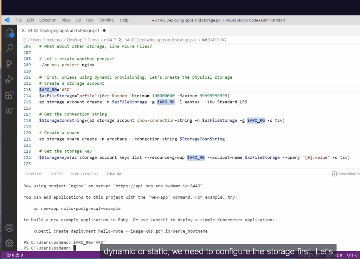This screenshot has height=259, width=360.
Task: Open the Run menu
Action: point(90,20)
